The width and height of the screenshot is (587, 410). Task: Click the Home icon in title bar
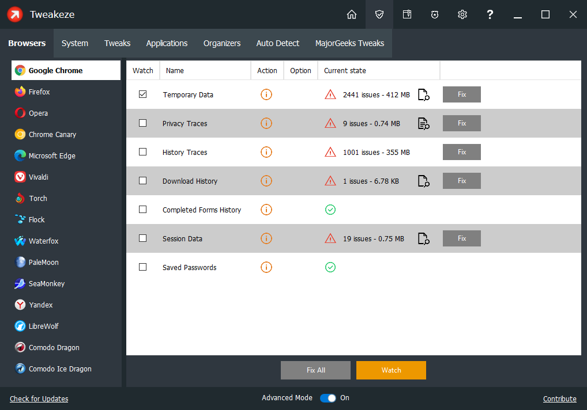tap(352, 14)
